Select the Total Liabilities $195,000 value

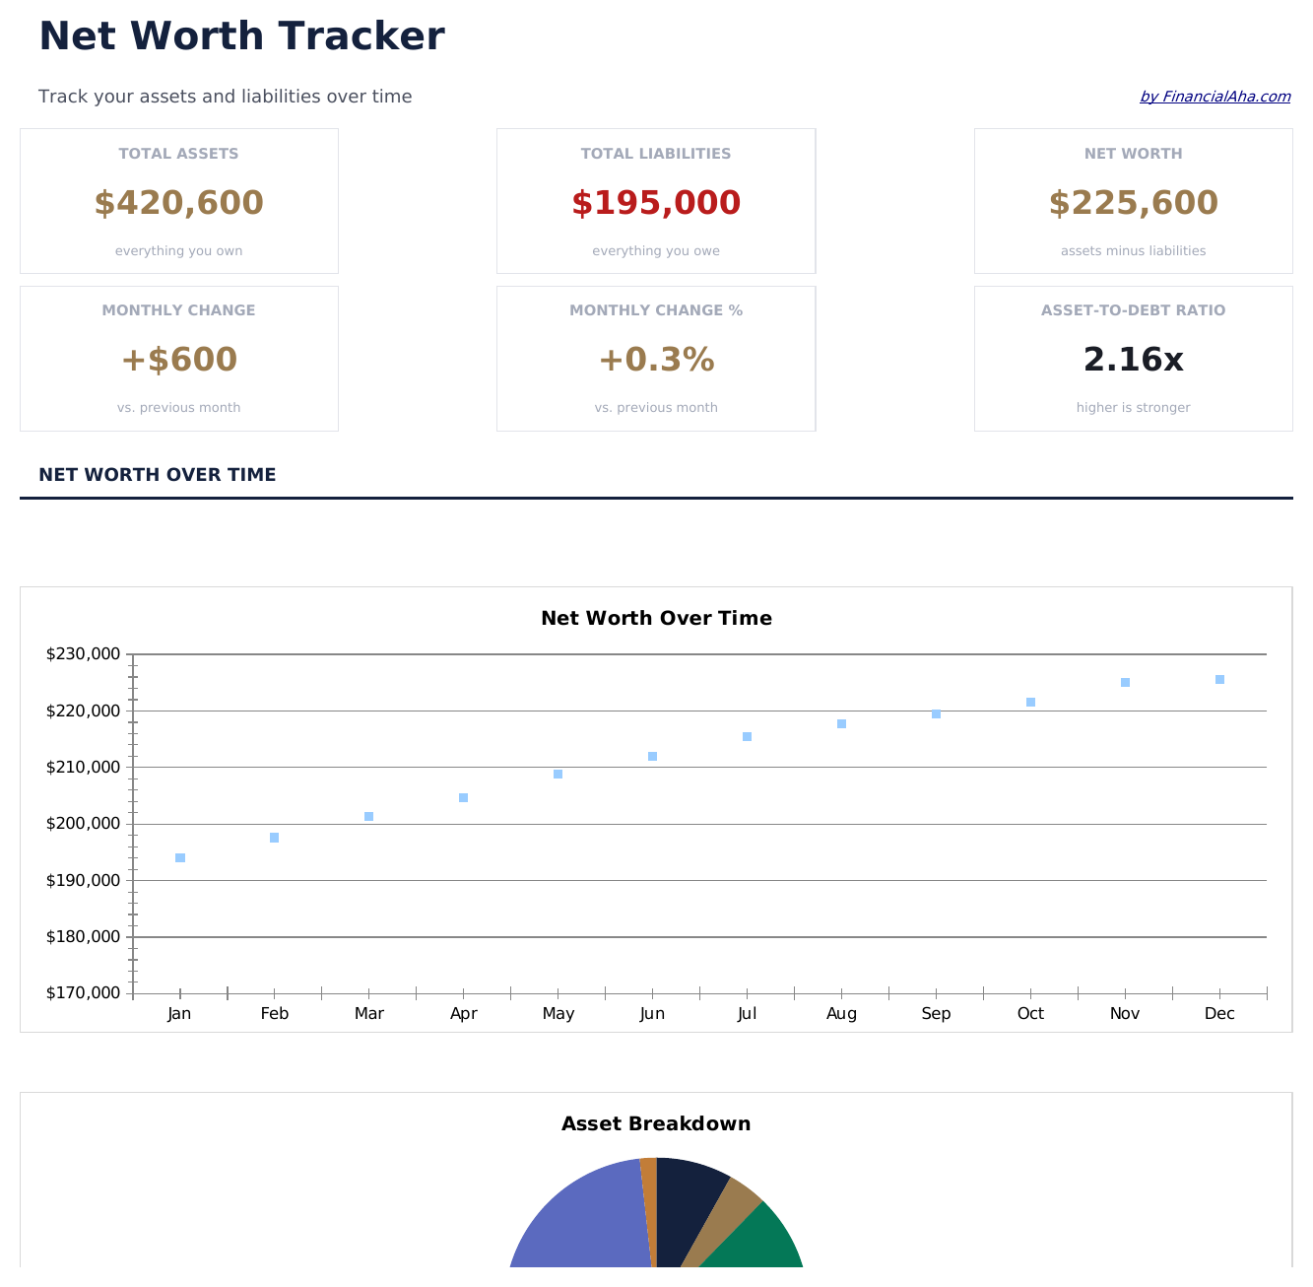(x=656, y=204)
